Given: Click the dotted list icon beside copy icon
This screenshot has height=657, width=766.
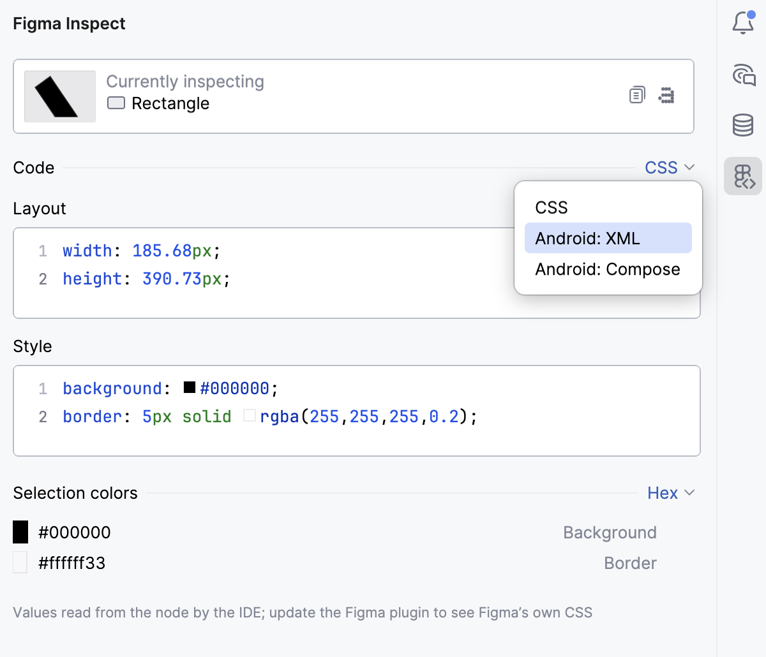Looking at the screenshot, I should [x=666, y=95].
